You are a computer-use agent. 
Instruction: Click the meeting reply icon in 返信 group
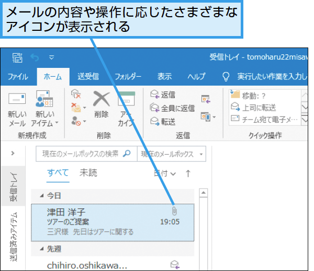click(x=206, y=99)
